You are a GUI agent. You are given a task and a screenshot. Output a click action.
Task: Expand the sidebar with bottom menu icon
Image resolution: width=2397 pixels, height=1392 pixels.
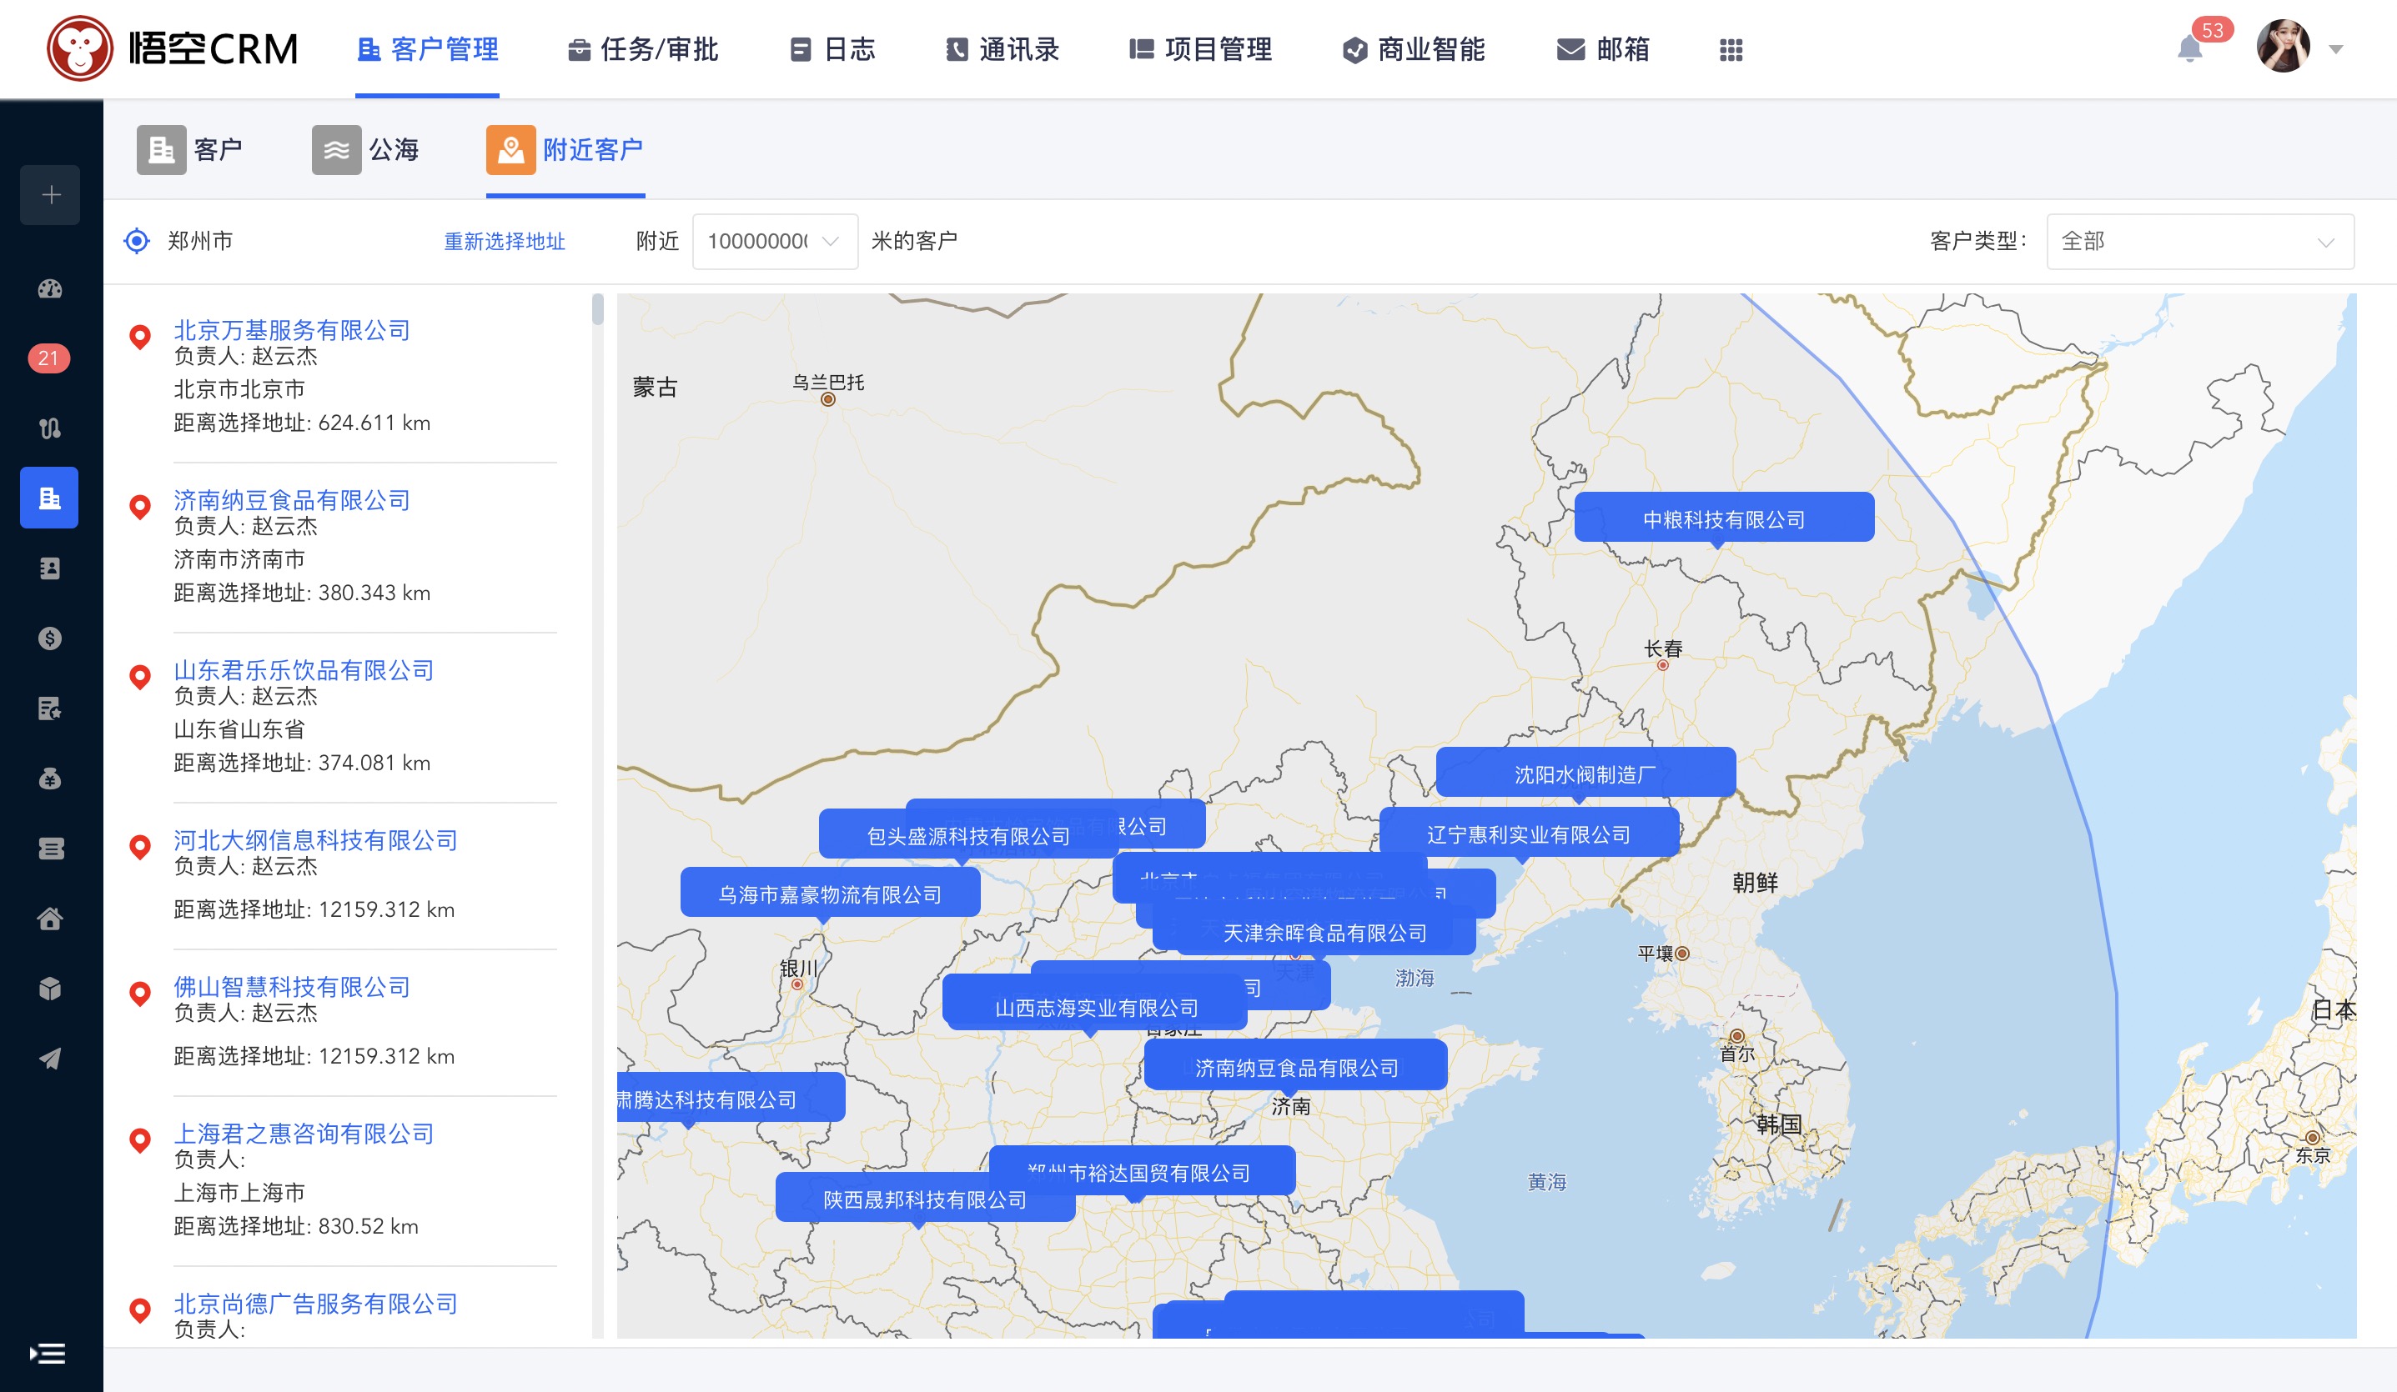(48, 1353)
